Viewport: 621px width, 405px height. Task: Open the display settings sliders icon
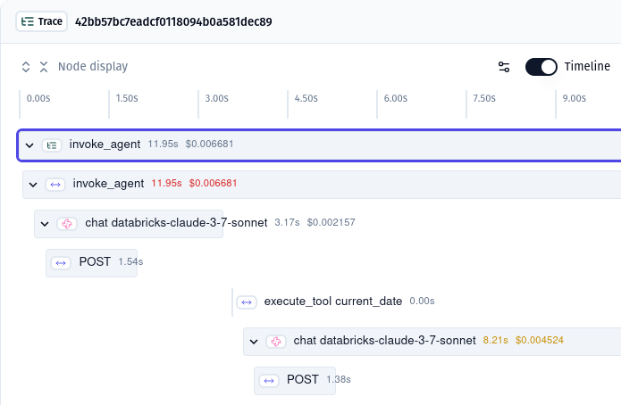(x=504, y=66)
